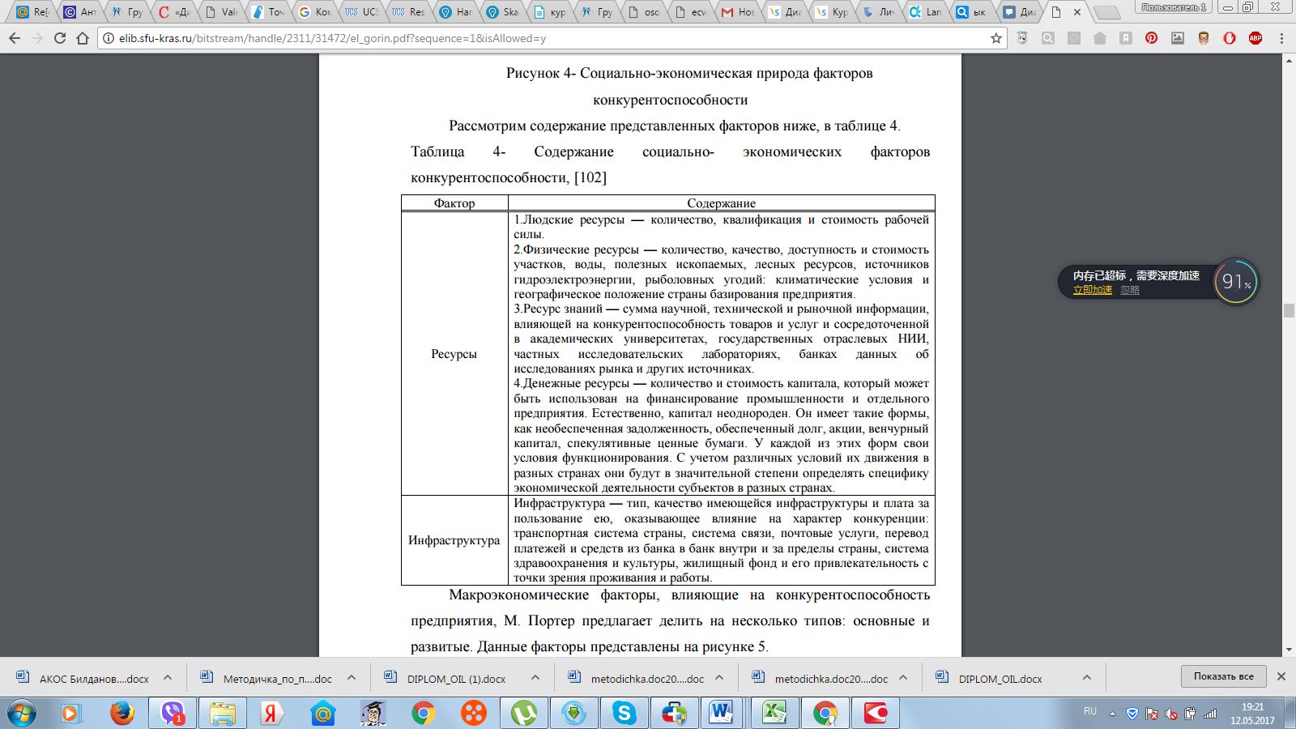Screen dimensions: 1296x729
Task: Click the RU language indicator
Action: (x=1090, y=711)
